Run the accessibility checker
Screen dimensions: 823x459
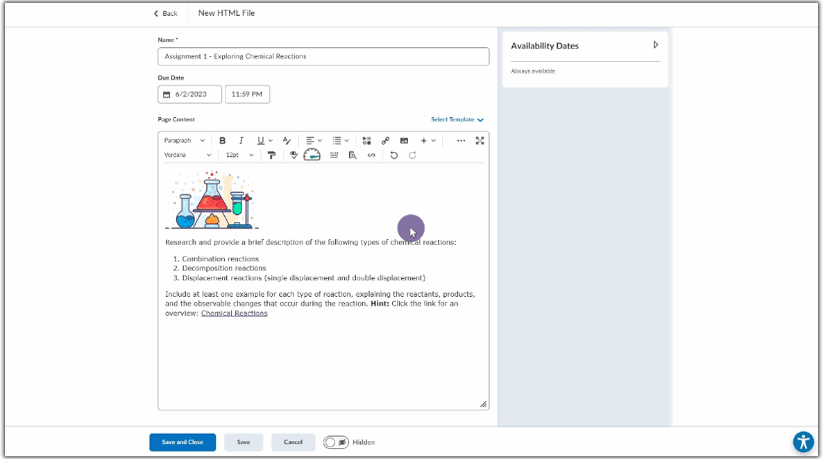(x=294, y=155)
